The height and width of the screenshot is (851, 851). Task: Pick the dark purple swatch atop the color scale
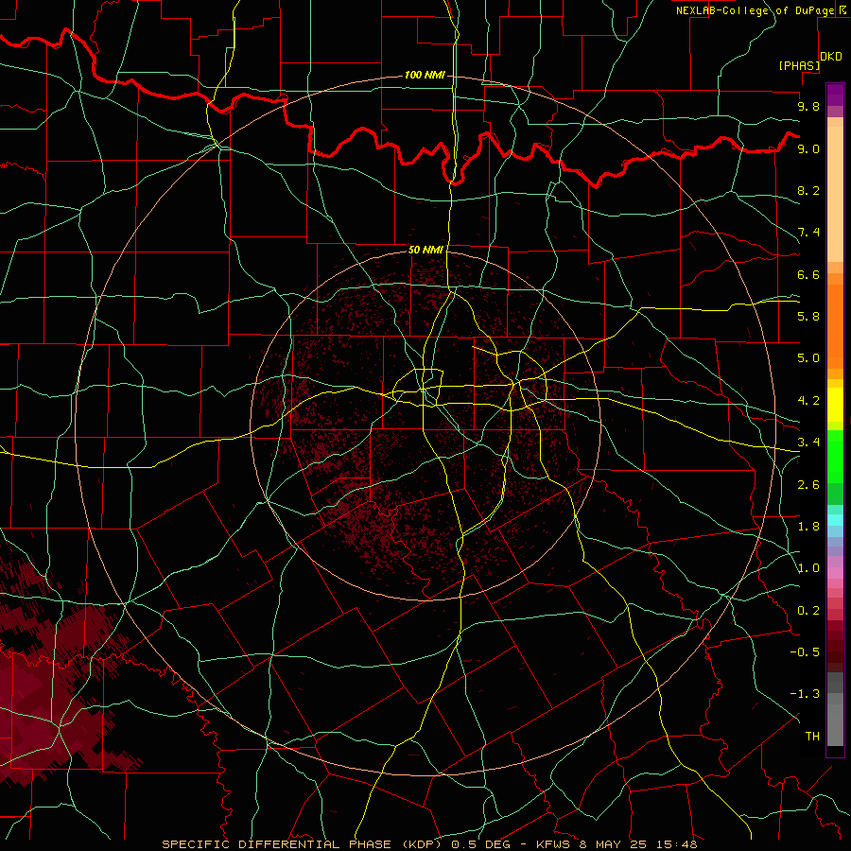(835, 95)
